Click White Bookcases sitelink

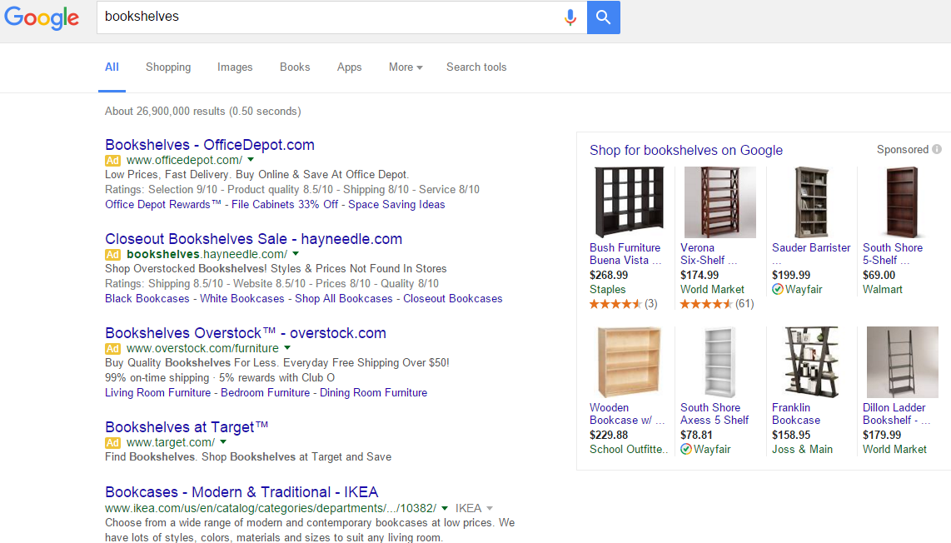click(x=242, y=298)
